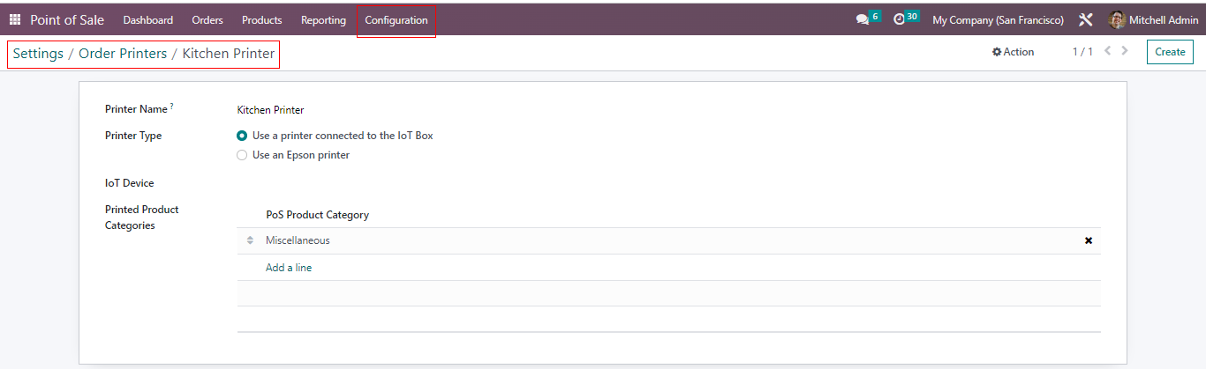
Task: Open the conversations chat bubble icon
Action: pyautogui.click(x=863, y=19)
